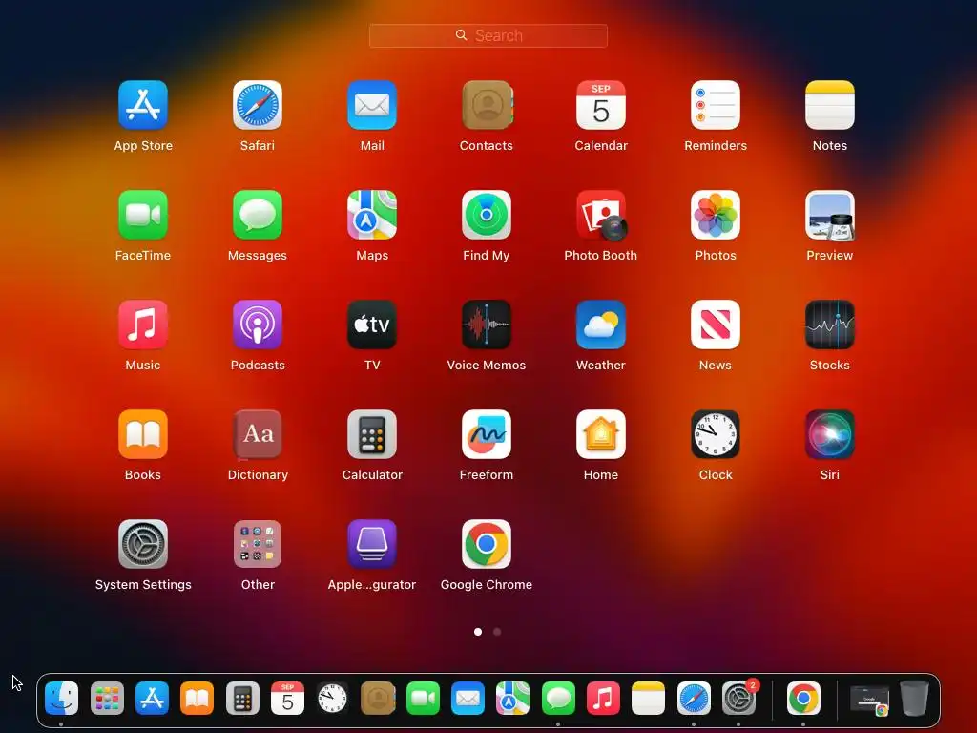Open FaceTime from the Dock
The height and width of the screenshot is (733, 977).
(x=423, y=698)
